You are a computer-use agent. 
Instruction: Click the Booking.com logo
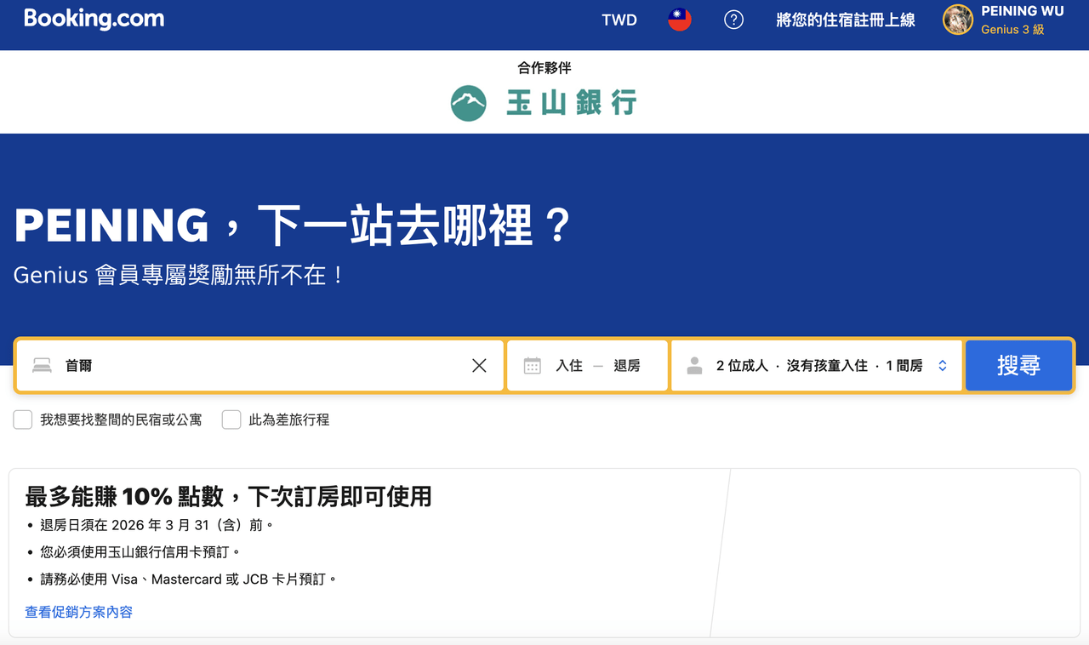(x=94, y=19)
